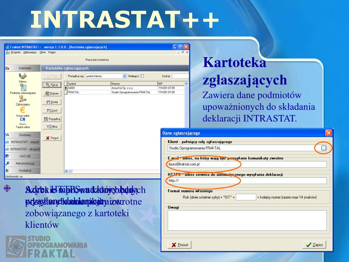The width and height of the screenshot is (349, 262).
Task: Open the Pomoc menu
Action: coord(52,52)
